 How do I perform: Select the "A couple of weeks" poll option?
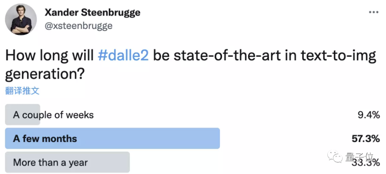[53, 115]
